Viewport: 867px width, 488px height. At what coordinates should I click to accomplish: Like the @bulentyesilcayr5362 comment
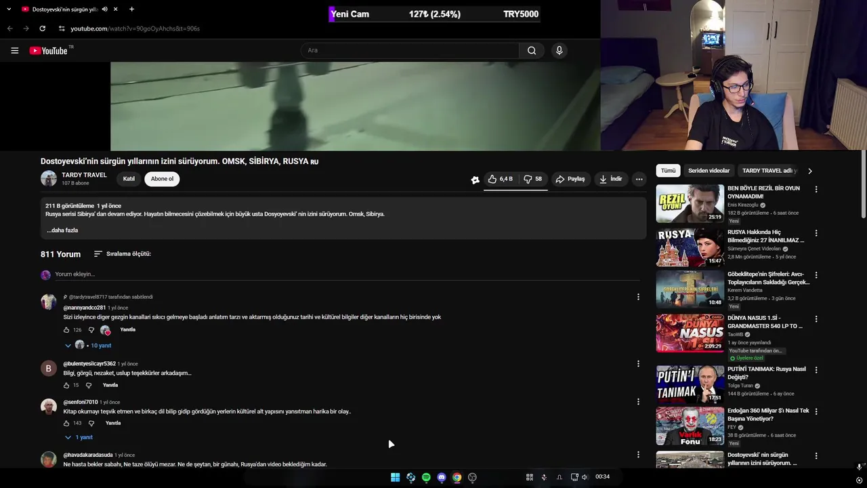click(x=66, y=385)
